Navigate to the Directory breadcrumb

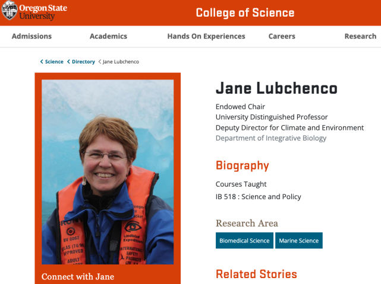click(x=83, y=62)
